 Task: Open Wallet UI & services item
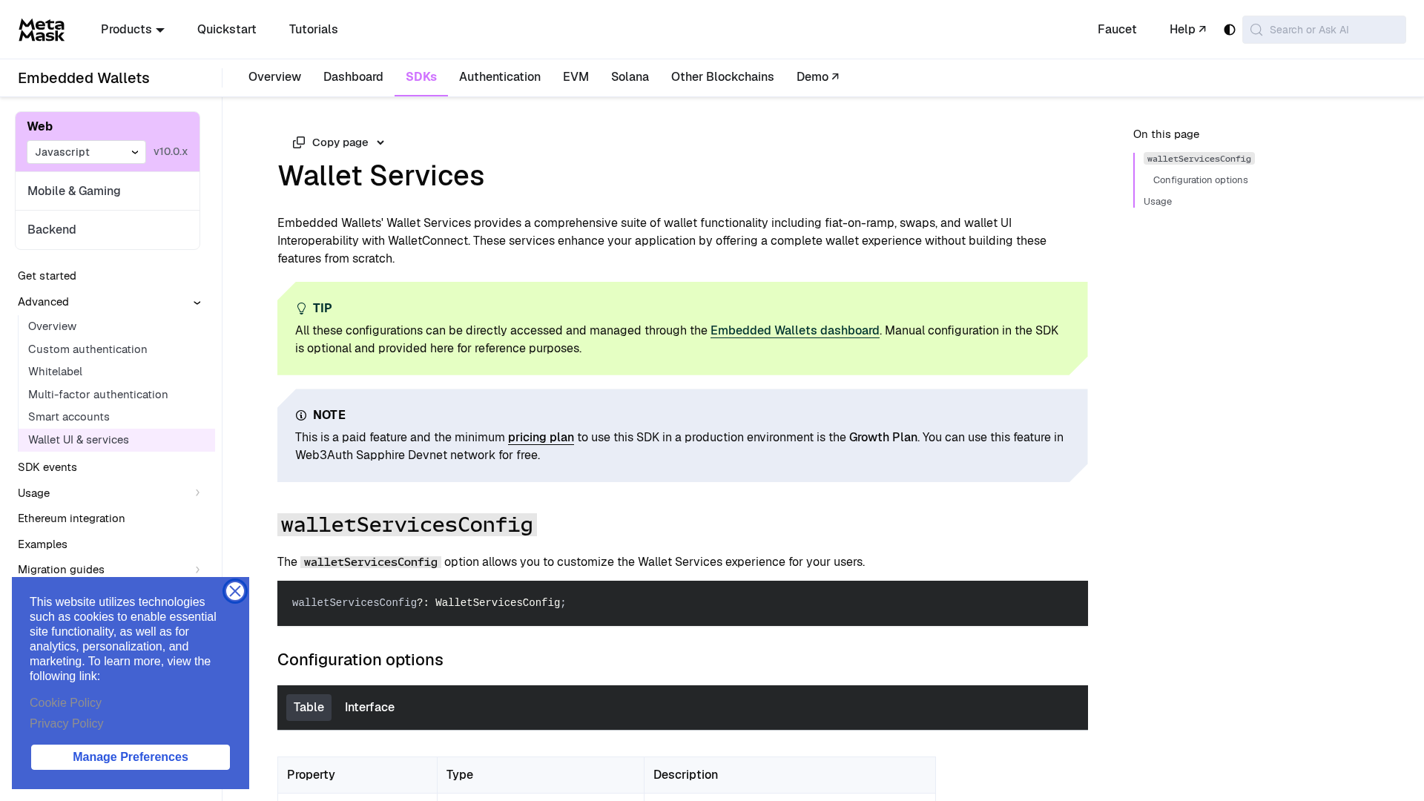point(116,440)
